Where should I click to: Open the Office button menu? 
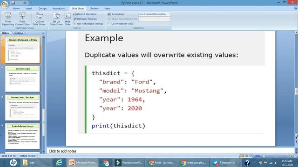pos(5,5)
